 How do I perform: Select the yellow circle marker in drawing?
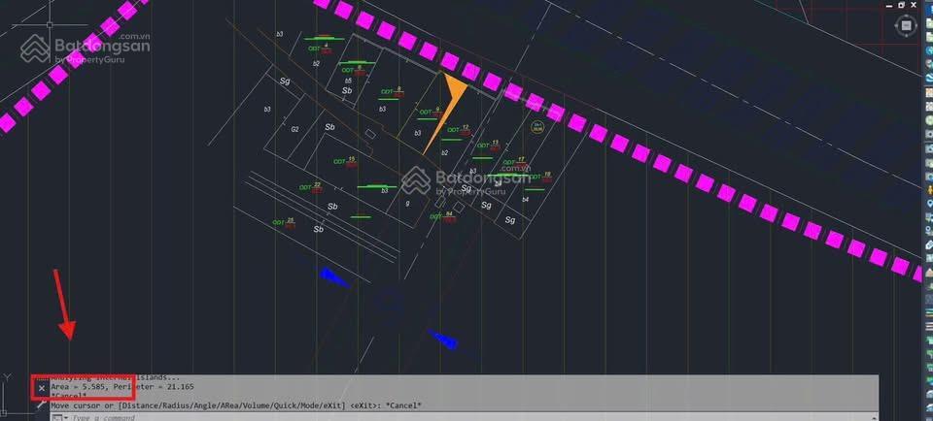pos(537,126)
